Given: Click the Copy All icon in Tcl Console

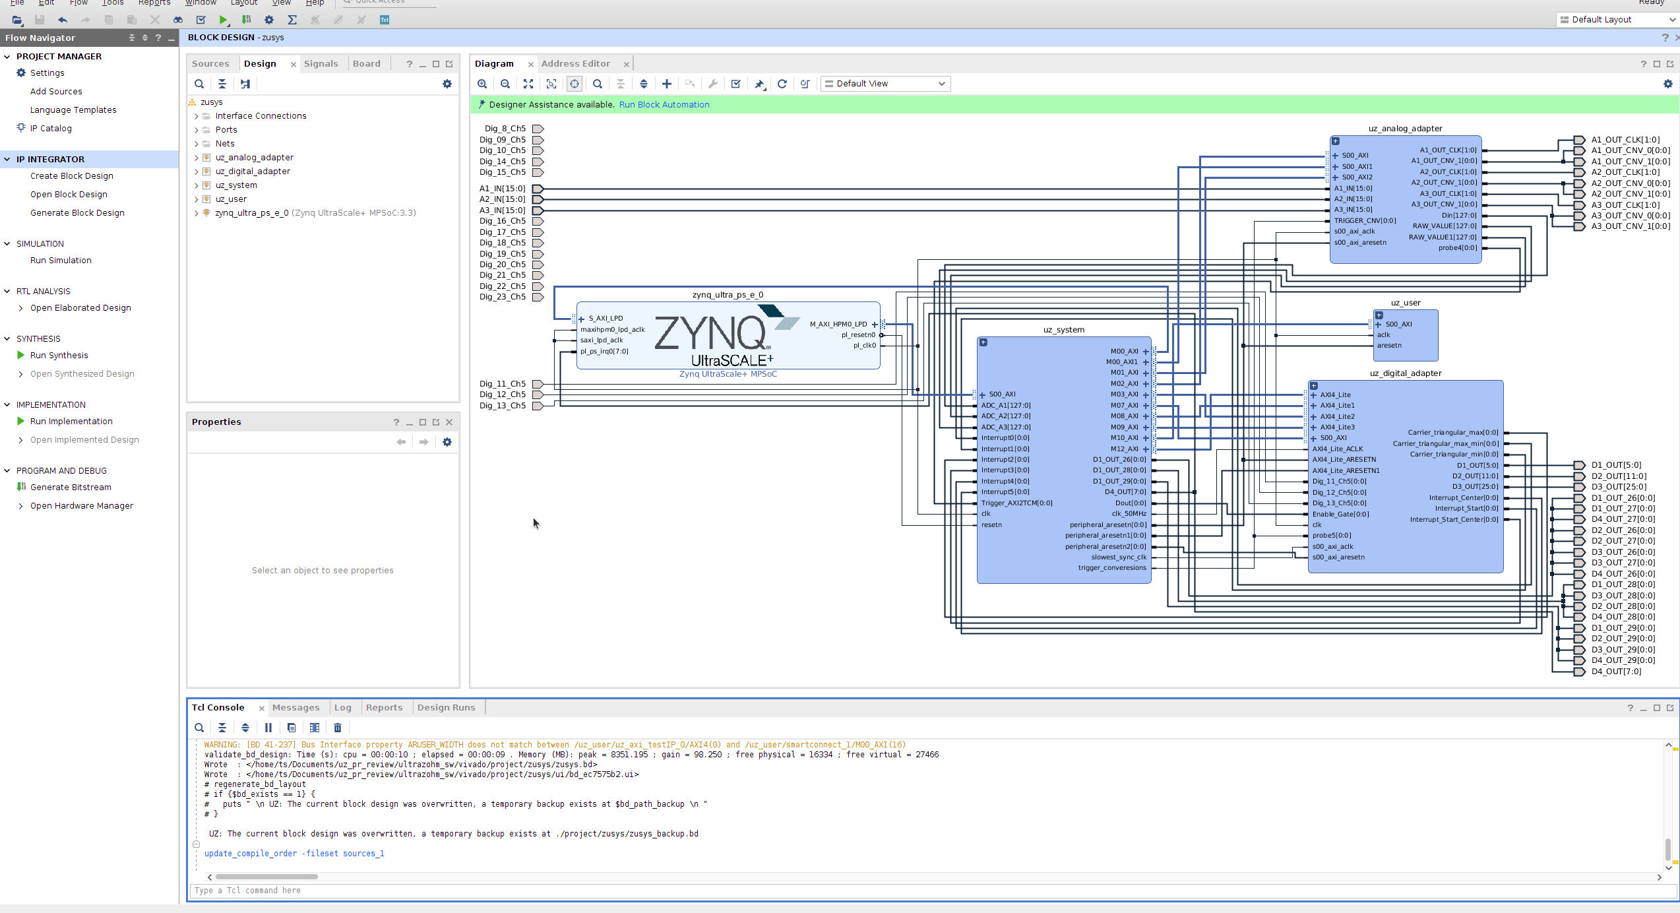Looking at the screenshot, I should tap(292, 728).
